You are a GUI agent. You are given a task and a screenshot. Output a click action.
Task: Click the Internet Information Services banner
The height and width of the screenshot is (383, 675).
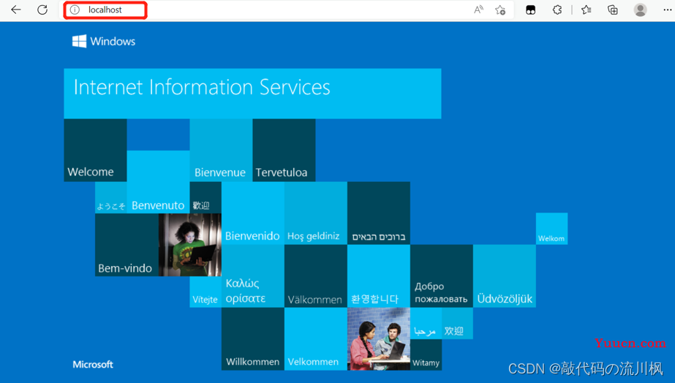(x=252, y=94)
